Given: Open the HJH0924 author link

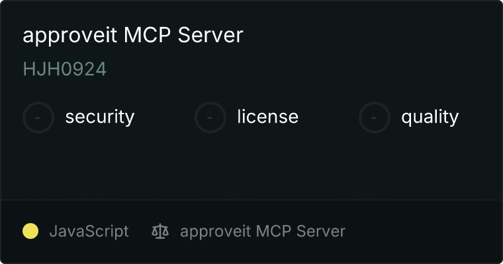Looking at the screenshot, I should pos(64,69).
